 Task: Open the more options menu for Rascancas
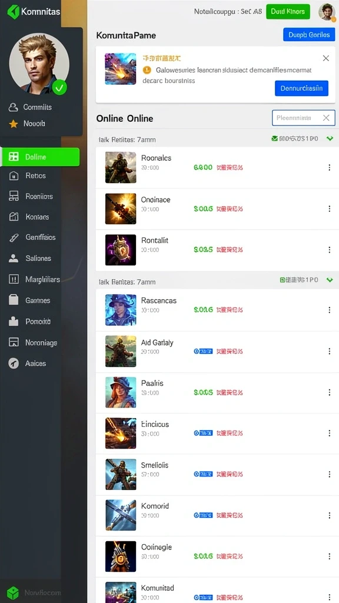[x=330, y=310]
